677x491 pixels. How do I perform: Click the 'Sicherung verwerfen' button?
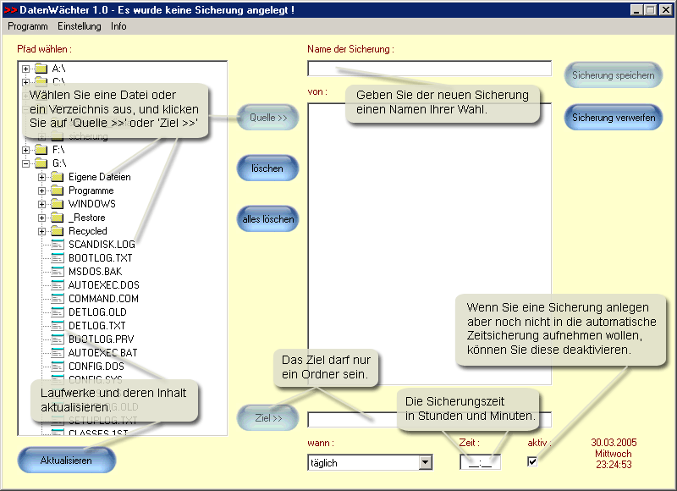pyautogui.click(x=613, y=118)
